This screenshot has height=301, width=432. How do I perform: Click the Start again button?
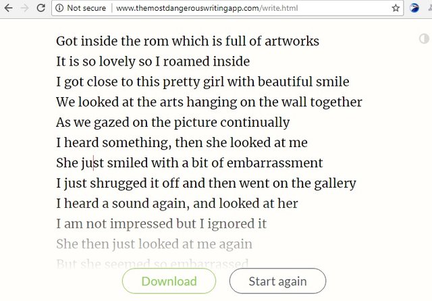pos(277,281)
